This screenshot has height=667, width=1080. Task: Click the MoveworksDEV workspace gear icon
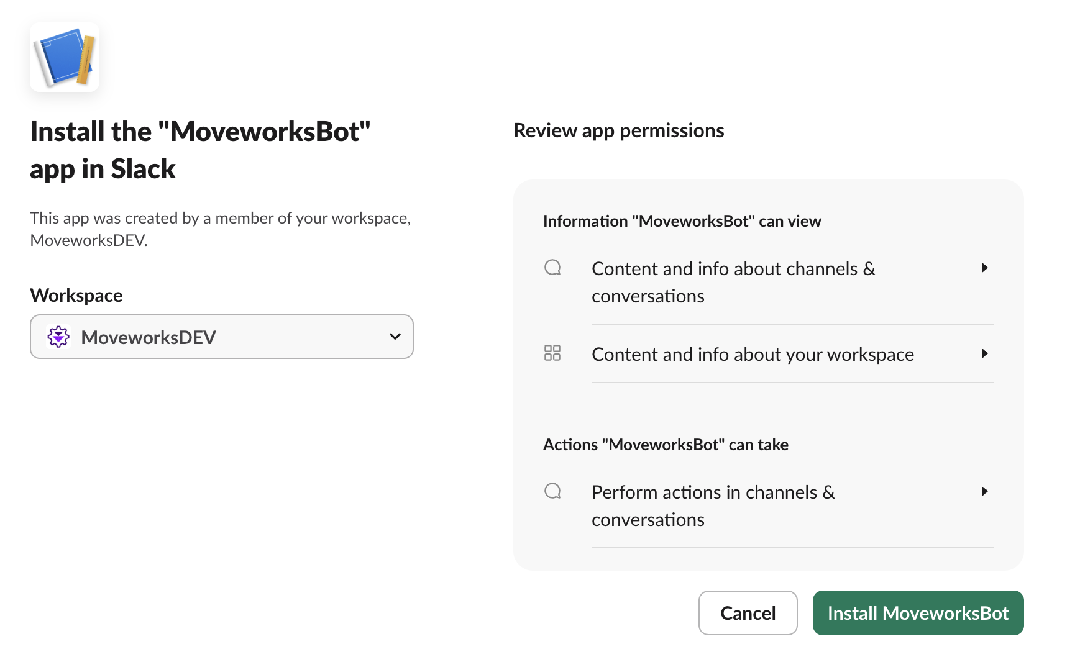[58, 337]
